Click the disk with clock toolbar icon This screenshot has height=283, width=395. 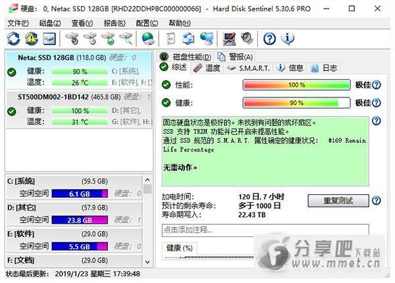pos(90,39)
